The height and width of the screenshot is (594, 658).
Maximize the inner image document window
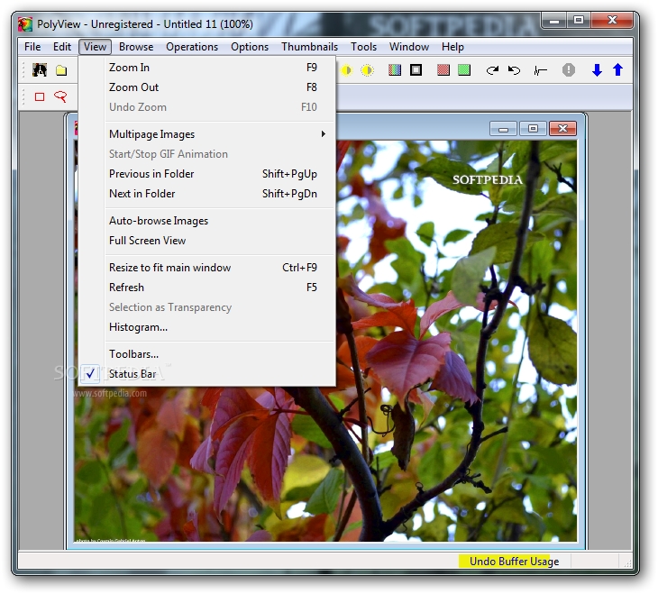click(534, 129)
